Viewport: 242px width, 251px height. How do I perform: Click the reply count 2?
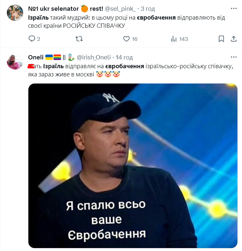click(38, 39)
